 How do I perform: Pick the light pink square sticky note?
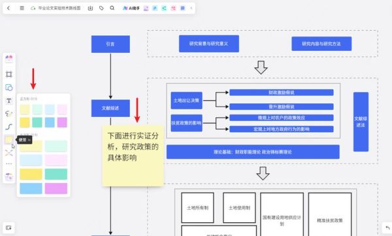[62, 110]
